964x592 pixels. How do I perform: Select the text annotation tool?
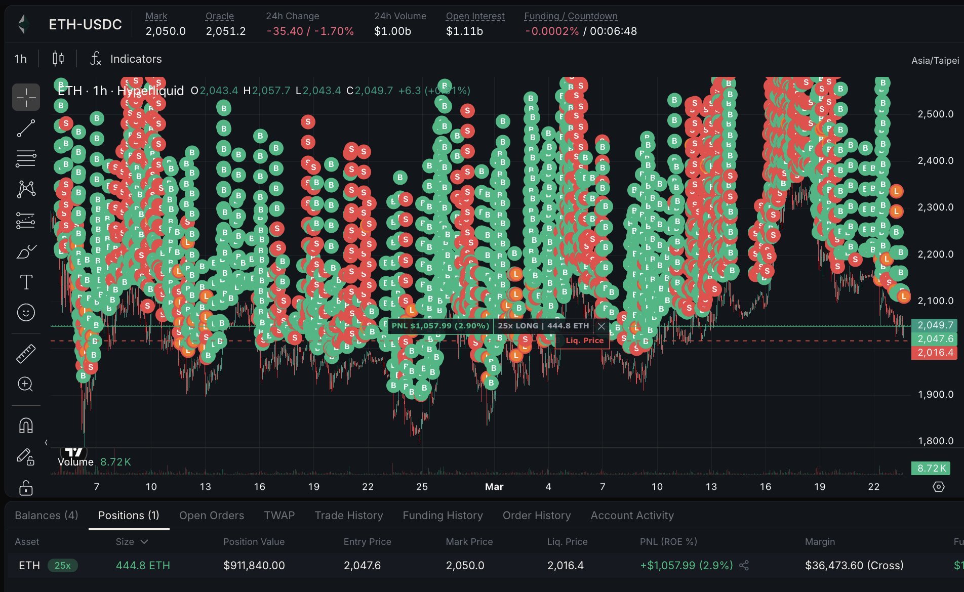(x=26, y=282)
